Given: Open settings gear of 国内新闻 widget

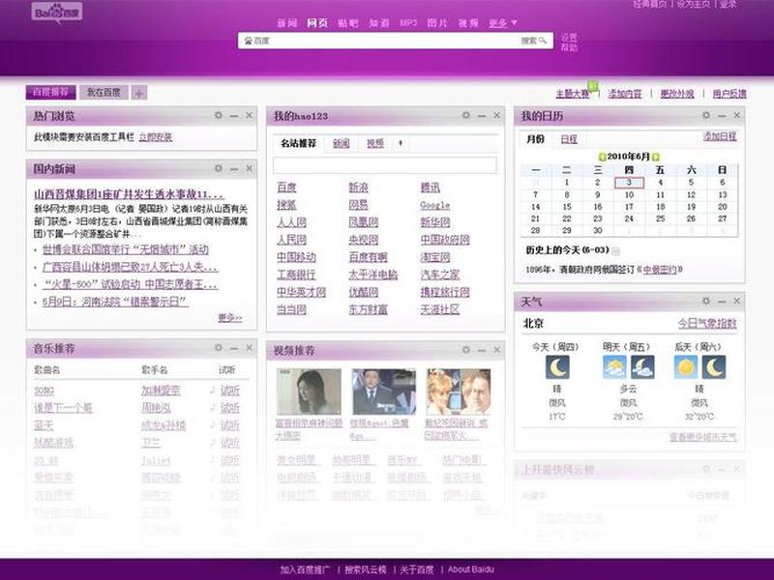Looking at the screenshot, I should [219, 168].
